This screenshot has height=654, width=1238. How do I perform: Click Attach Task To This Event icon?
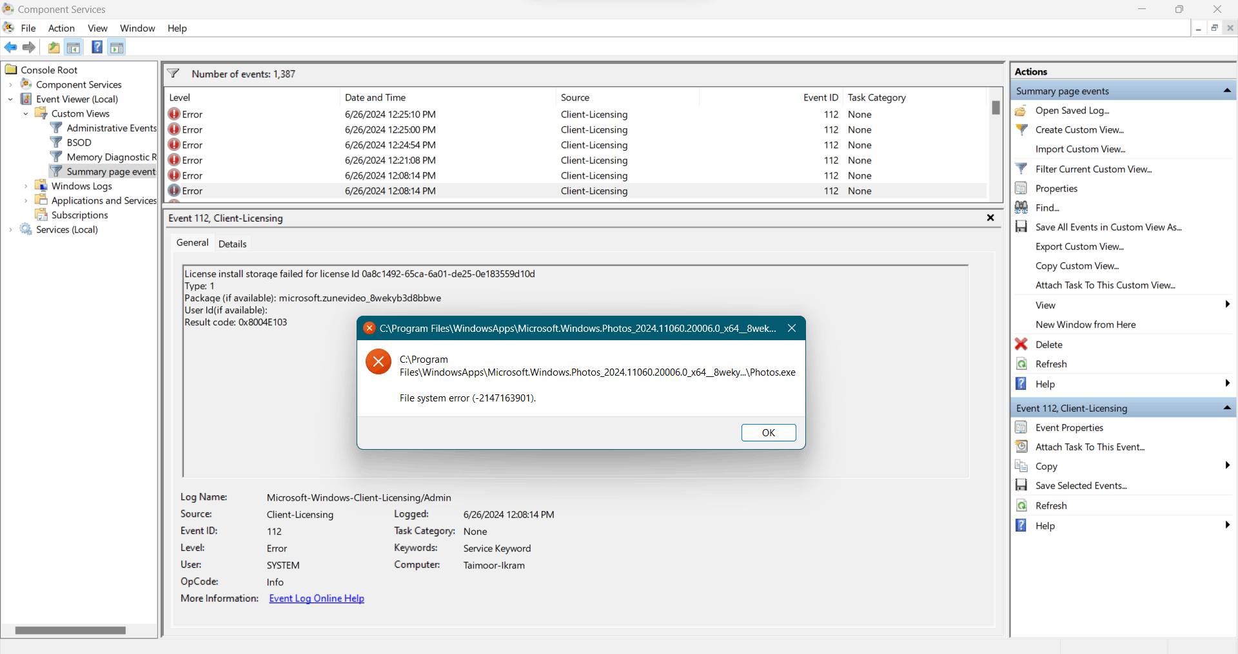(x=1021, y=447)
